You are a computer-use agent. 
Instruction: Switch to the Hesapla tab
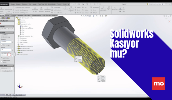coord(20,16)
